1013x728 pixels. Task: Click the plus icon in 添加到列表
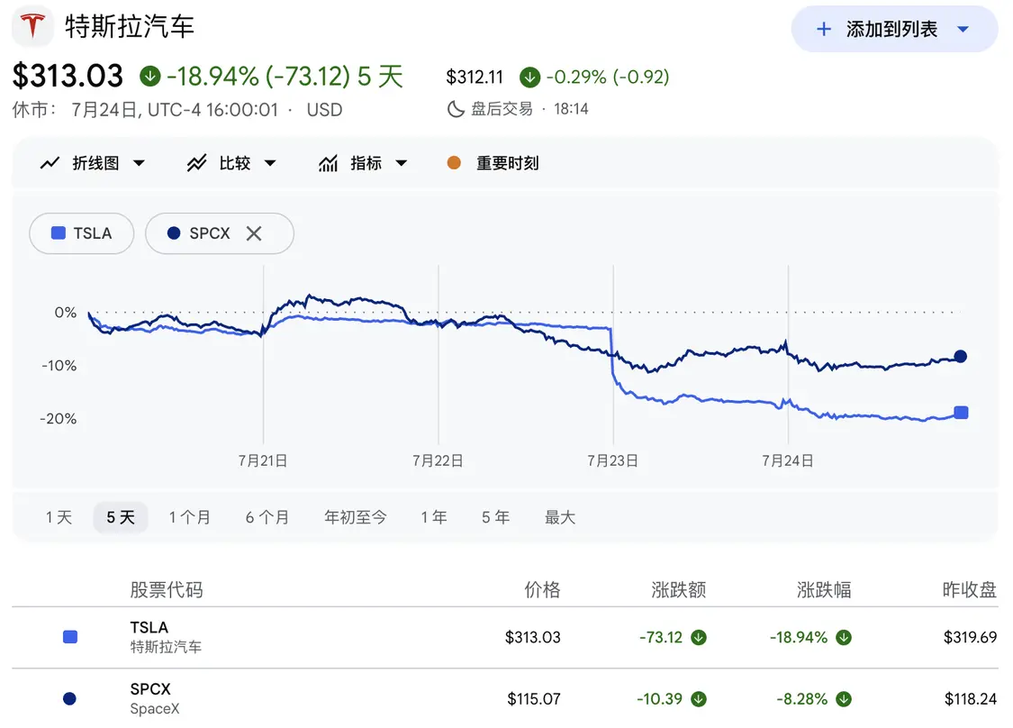(x=824, y=29)
